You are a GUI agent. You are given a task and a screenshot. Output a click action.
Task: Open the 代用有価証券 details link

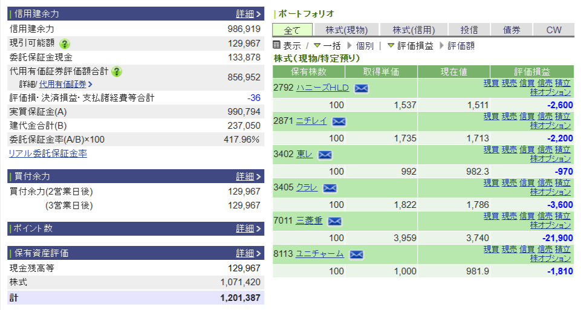[x=65, y=85]
